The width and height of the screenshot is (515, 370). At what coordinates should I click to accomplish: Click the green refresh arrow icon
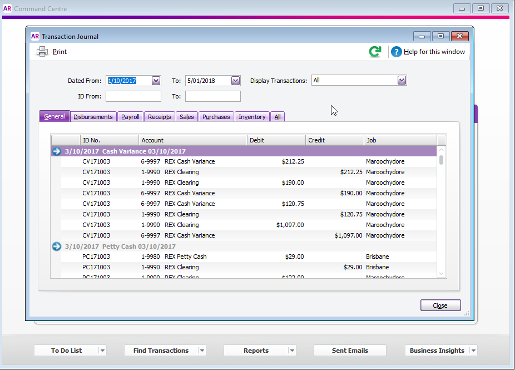pyautogui.click(x=375, y=52)
